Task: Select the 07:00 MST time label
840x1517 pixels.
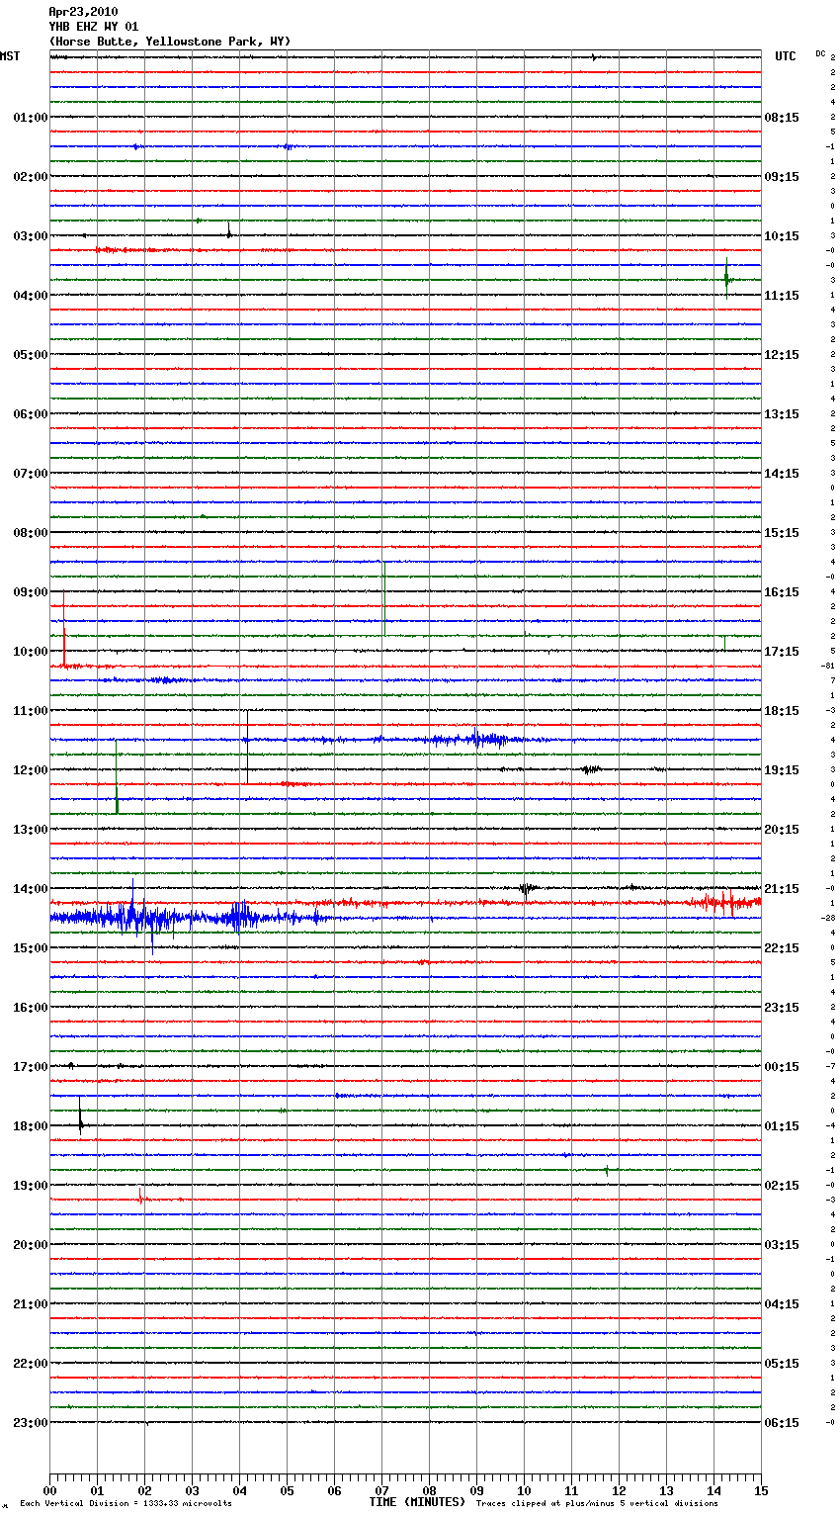Action: pyautogui.click(x=31, y=473)
